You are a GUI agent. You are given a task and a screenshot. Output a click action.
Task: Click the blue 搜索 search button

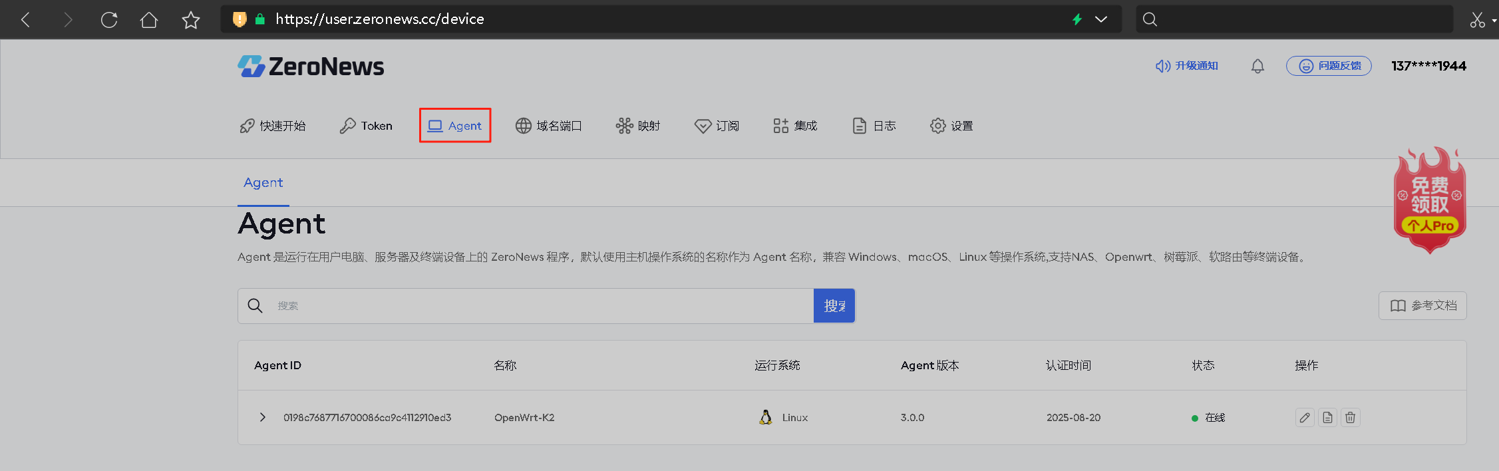834,306
